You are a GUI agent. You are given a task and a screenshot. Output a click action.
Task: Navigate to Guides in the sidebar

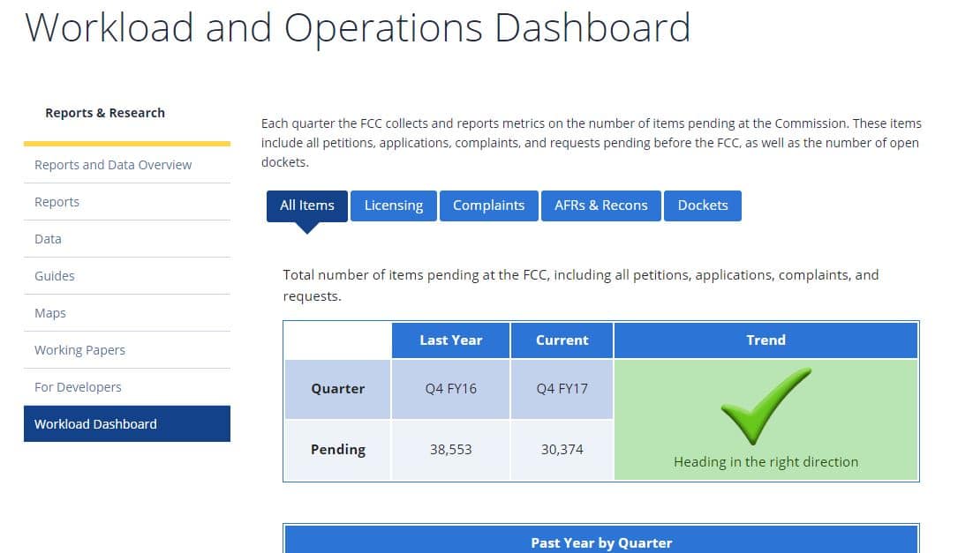pos(54,276)
